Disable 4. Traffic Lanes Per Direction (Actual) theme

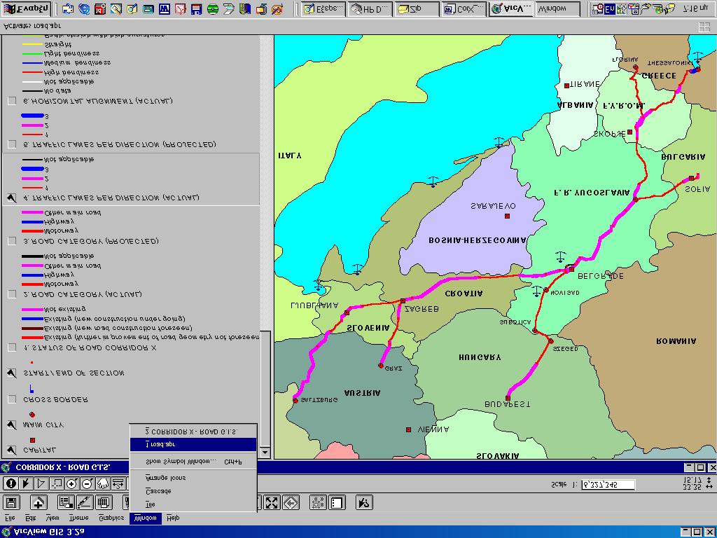pyautogui.click(x=13, y=198)
